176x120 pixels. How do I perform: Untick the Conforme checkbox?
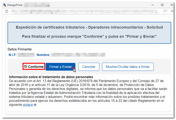pyautogui.click(x=26, y=67)
